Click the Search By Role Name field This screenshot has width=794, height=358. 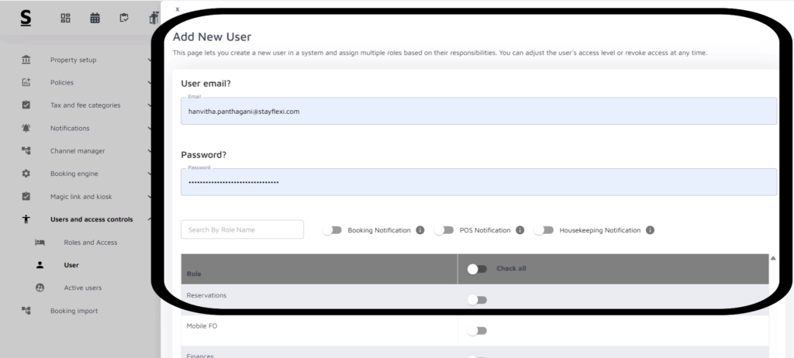(242, 229)
